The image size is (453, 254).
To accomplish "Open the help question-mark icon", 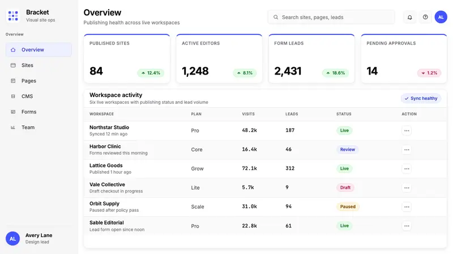I will pos(425,17).
